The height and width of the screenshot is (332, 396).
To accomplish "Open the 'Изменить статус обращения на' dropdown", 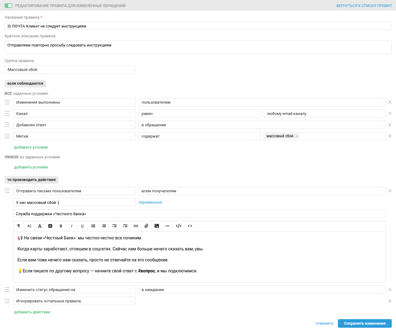I will click(74, 290).
